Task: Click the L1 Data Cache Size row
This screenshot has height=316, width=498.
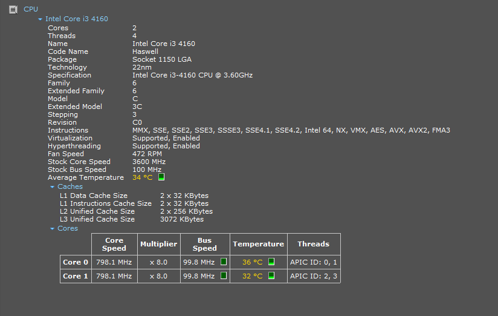Action: coord(134,196)
